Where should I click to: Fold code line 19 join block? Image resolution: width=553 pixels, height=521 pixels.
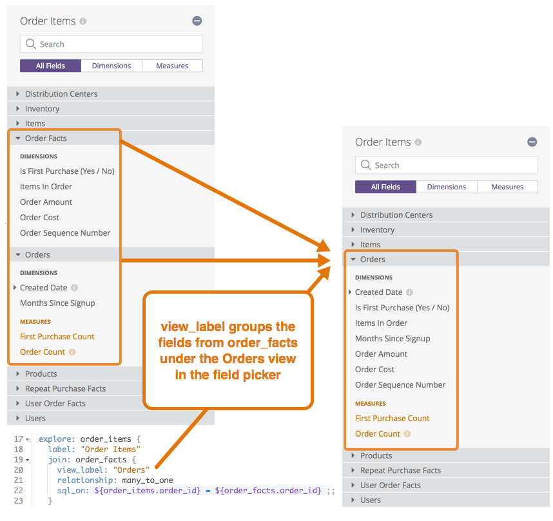pyautogui.click(x=28, y=460)
